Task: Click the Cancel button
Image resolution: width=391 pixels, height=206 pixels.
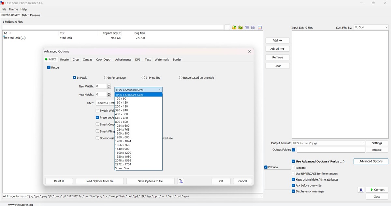Action: pos(242,181)
